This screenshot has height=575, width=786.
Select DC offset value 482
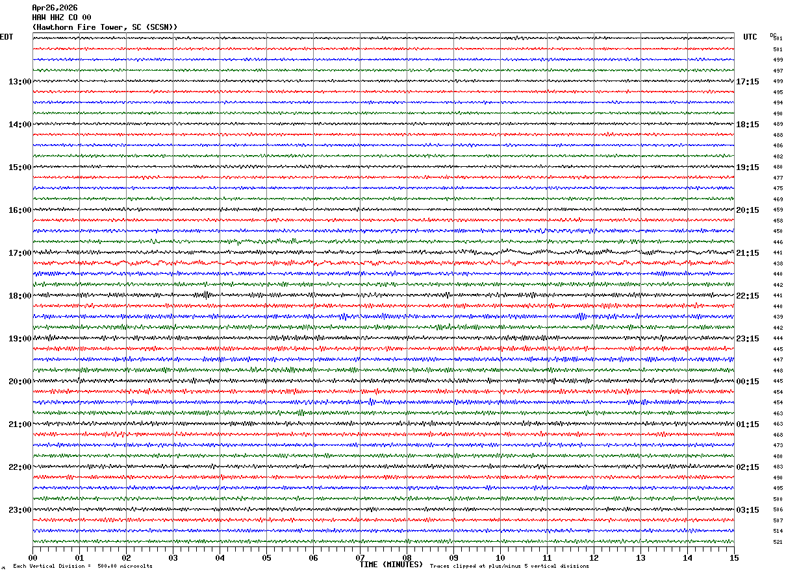(778, 156)
